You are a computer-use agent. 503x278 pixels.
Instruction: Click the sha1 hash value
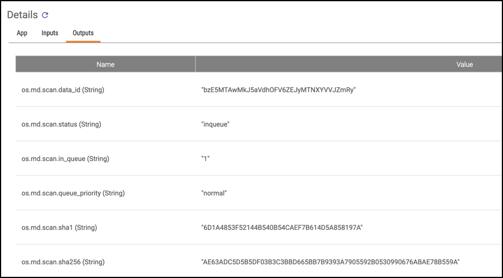click(x=282, y=228)
